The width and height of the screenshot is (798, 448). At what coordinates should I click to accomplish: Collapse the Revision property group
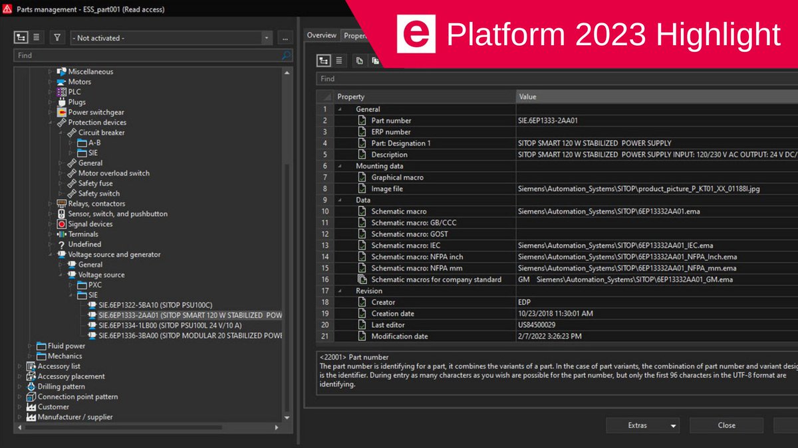340,291
